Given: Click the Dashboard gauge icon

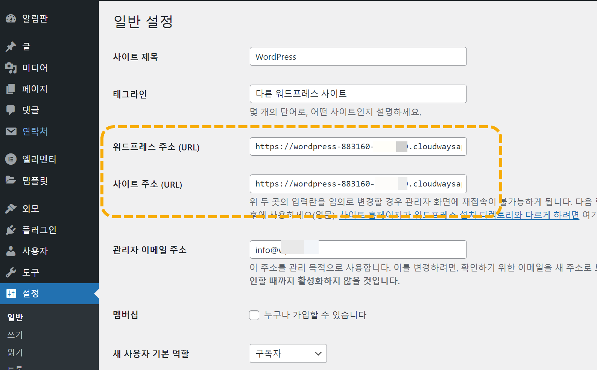Looking at the screenshot, I should 11,18.
